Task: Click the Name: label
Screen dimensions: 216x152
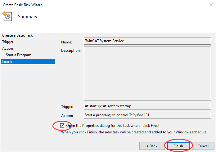Action: point(66,42)
